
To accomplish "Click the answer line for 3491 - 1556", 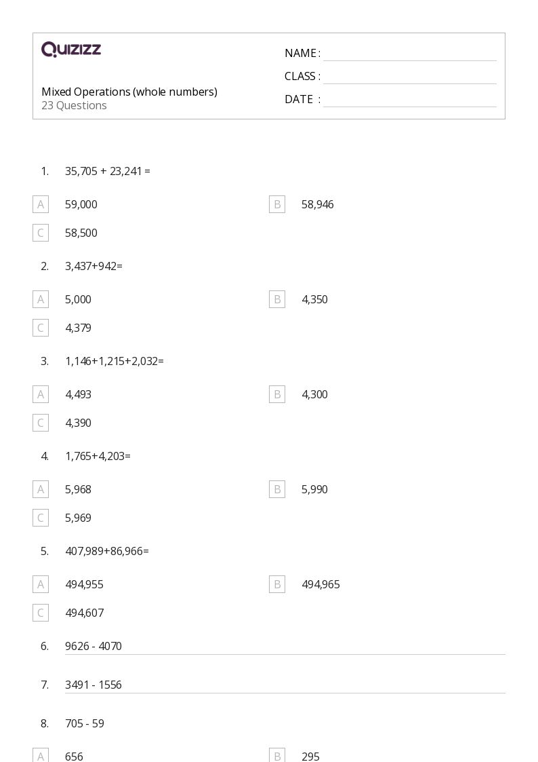I will click(285, 692).
